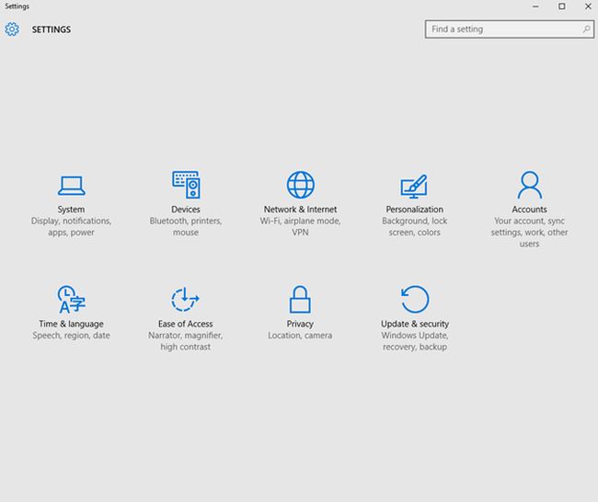Screen dimensions: 598x502
Task: Close the Settings window
Action: pyautogui.click(x=588, y=6)
